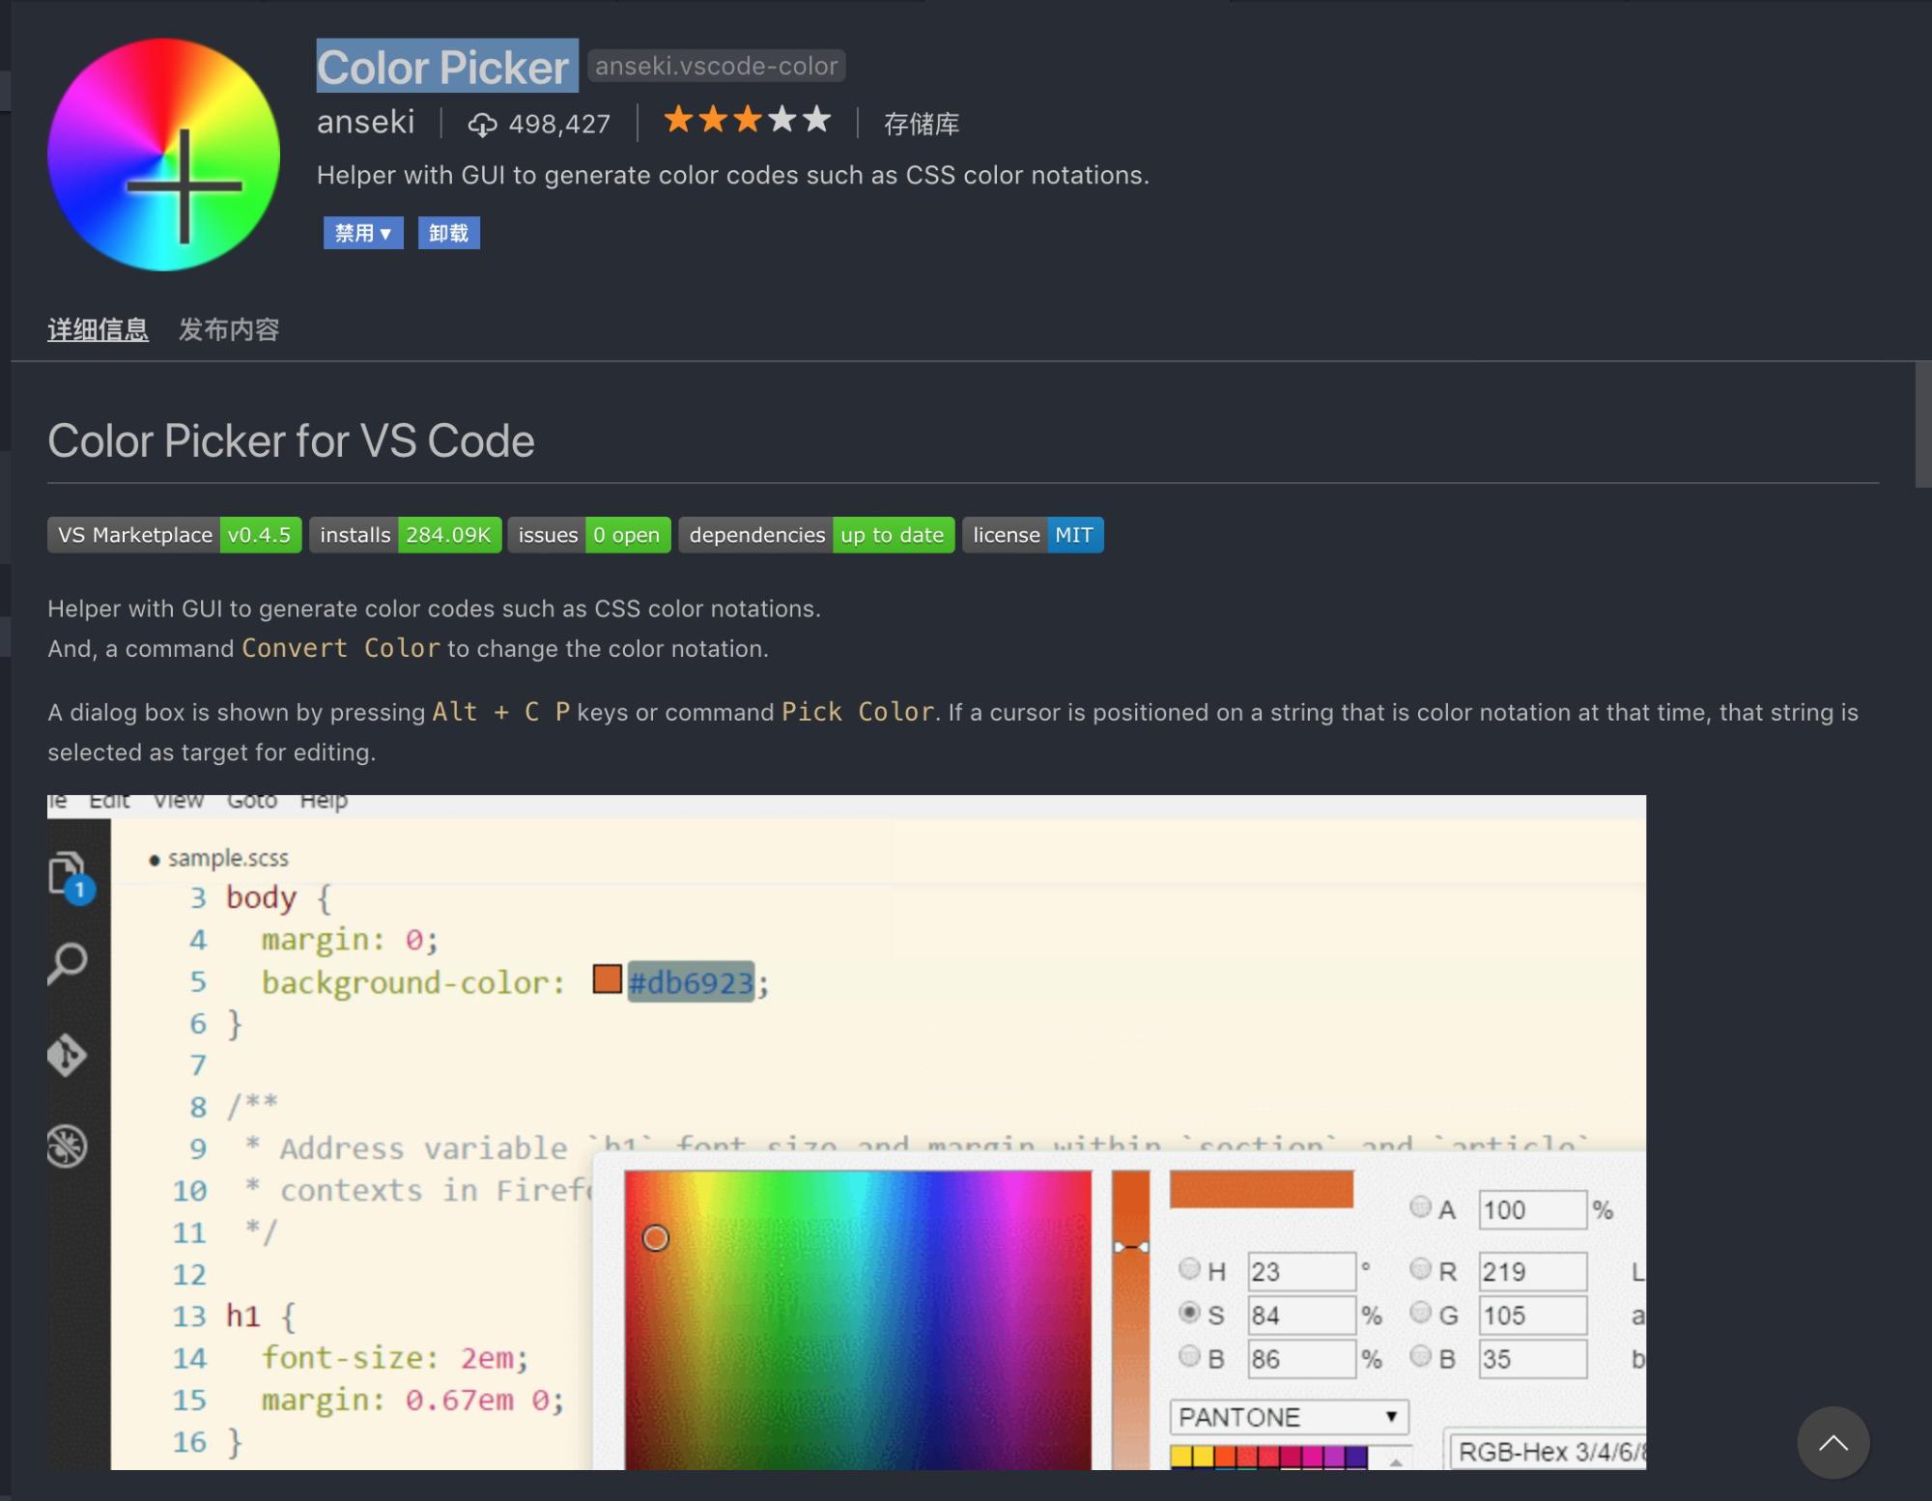Select the H hue radio button

point(1189,1268)
